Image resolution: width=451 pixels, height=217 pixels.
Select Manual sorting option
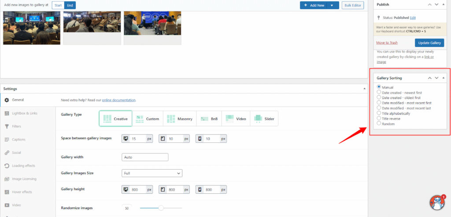click(379, 87)
